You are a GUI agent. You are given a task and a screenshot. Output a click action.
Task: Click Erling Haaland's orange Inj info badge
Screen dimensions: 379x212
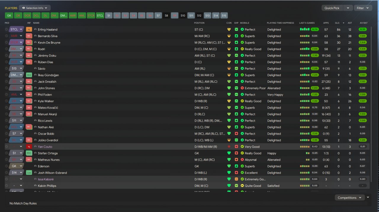(x=29, y=30)
